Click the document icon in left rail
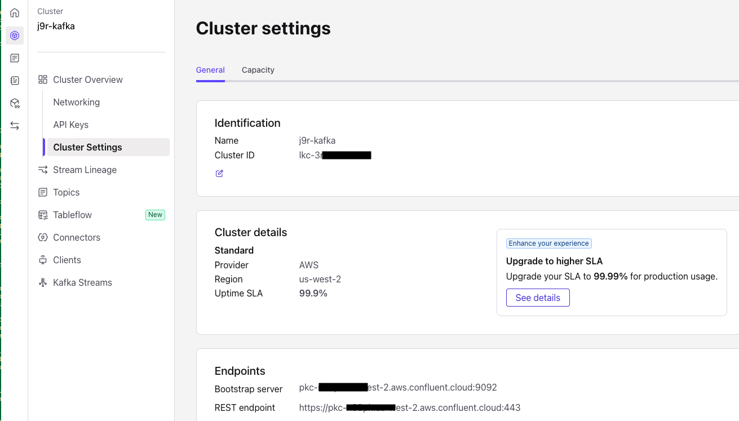739x421 pixels. [15, 58]
